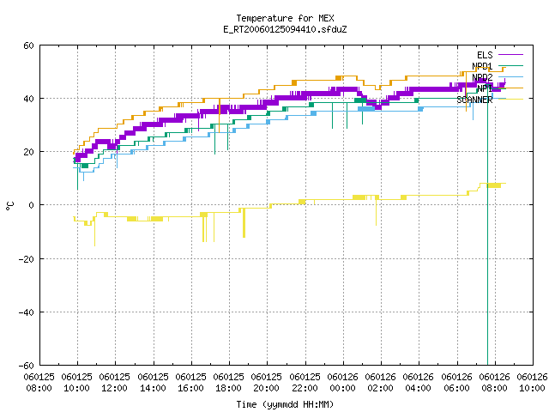Viewport: 549px width, 412px height.
Task: Click the x-axis label 060125 18:00
Action: tap(229, 383)
